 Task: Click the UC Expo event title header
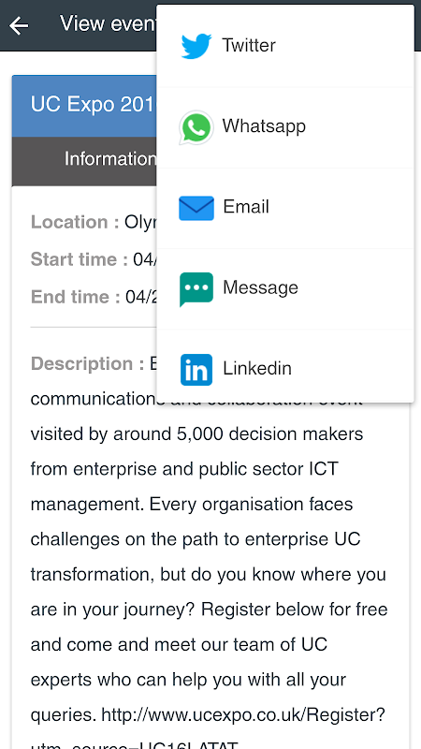tap(94, 104)
